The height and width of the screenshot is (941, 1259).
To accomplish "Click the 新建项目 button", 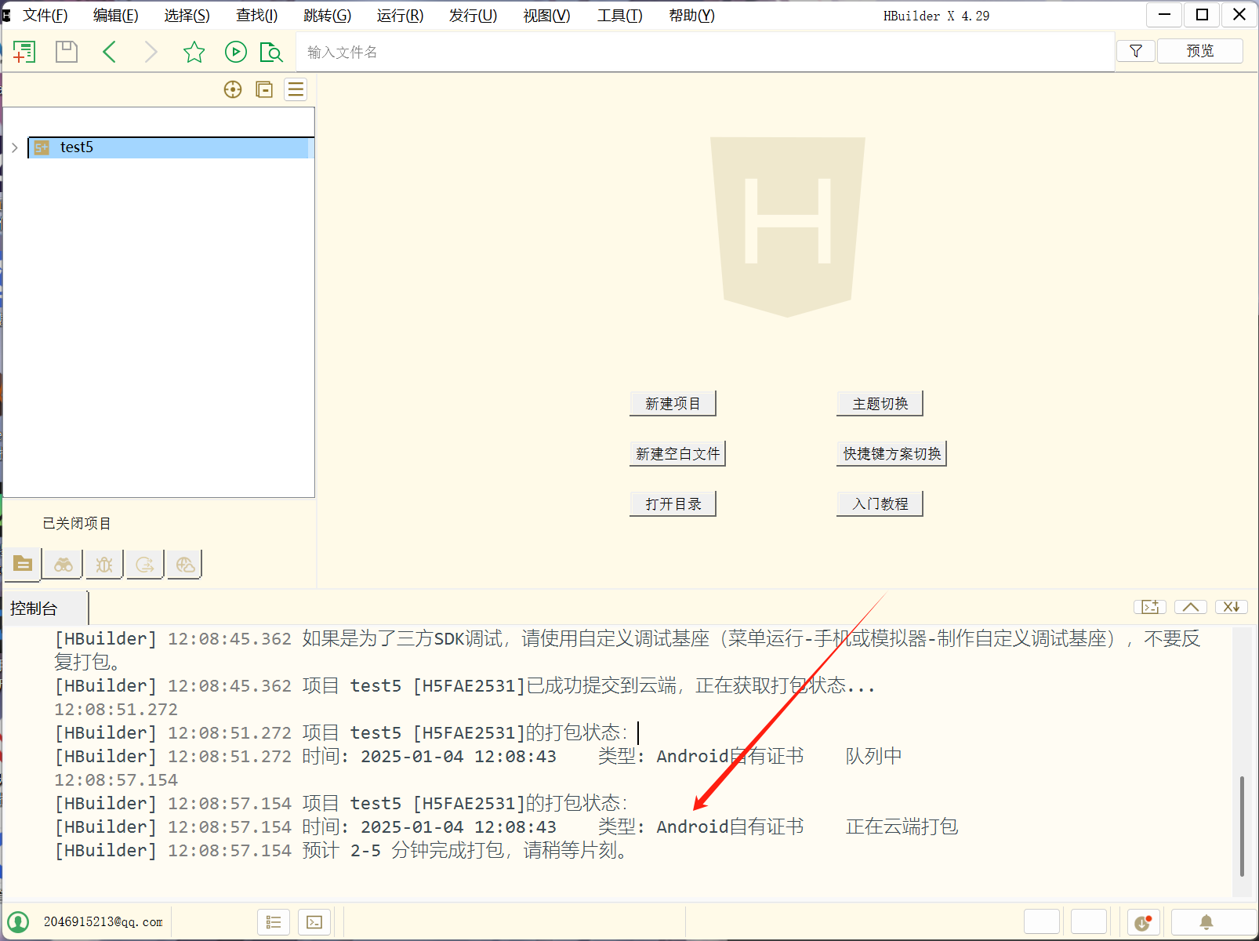I will (x=673, y=404).
